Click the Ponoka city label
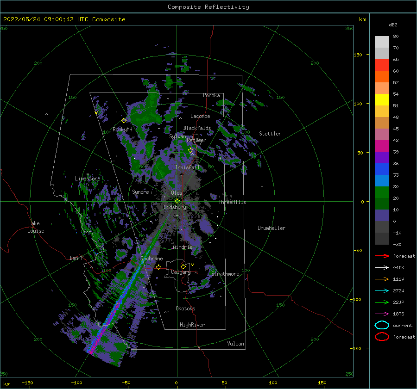 211,95
